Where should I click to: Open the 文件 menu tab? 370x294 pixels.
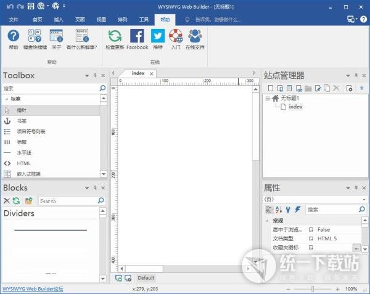14,20
